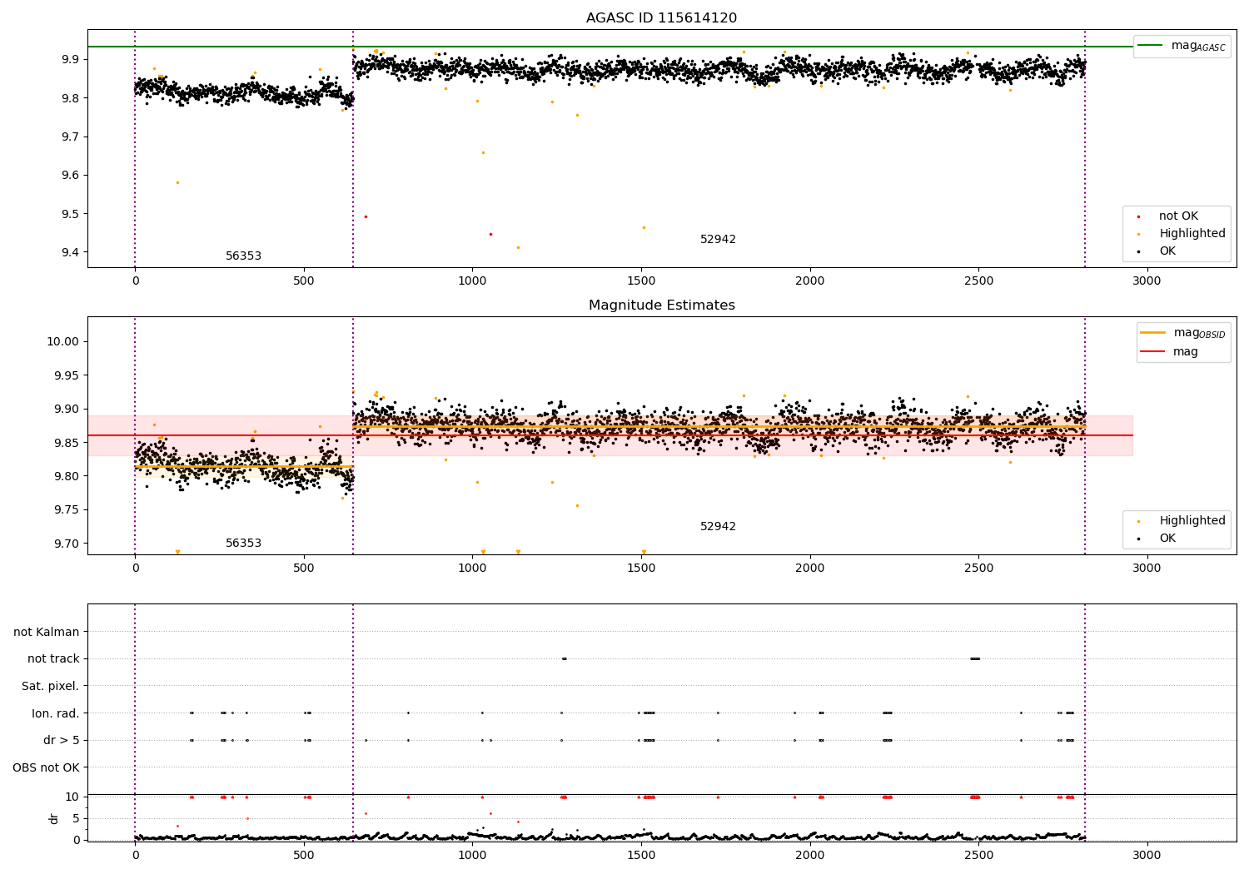Click the 'not Kalman' row label
Screen dimensions: 1249x874
click(x=47, y=633)
